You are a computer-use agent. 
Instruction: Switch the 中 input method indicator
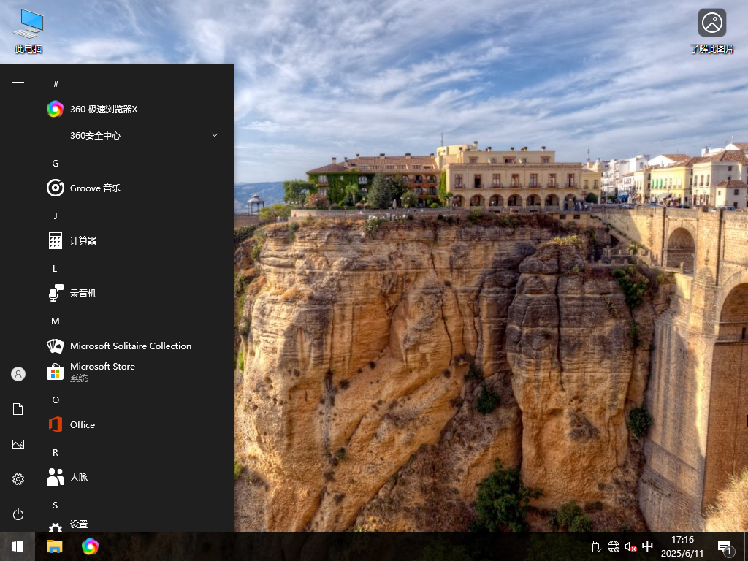point(647,546)
